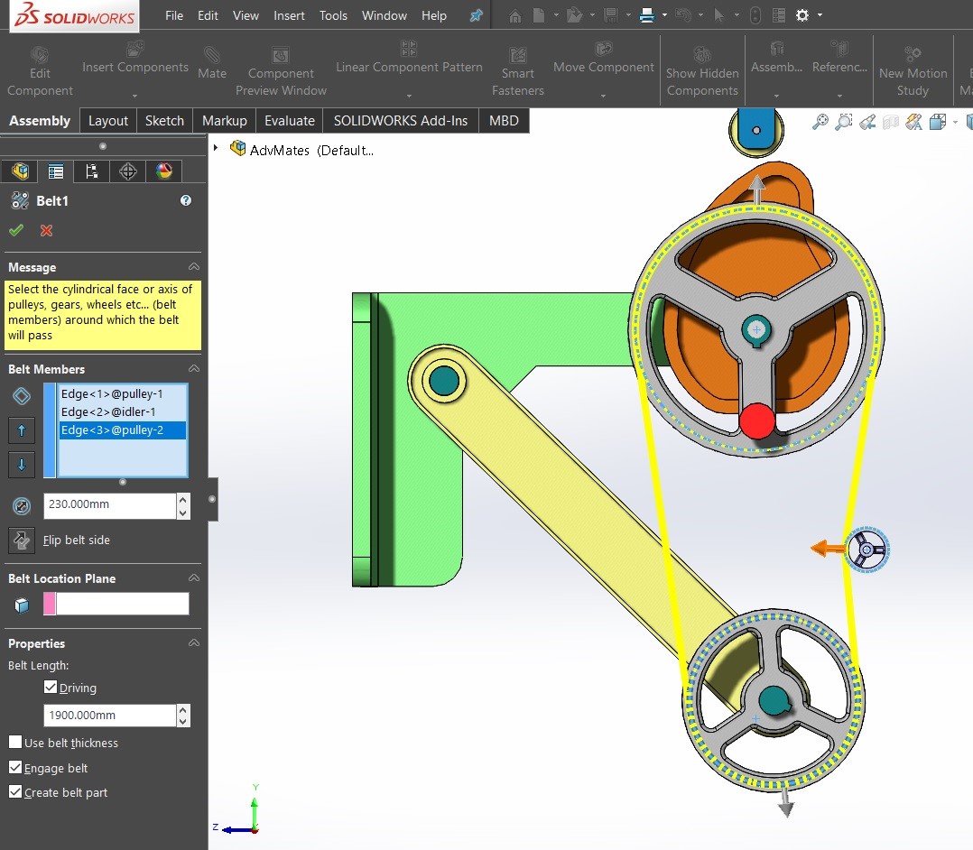Uncheck Create belt part
973x850 pixels.
[14, 792]
